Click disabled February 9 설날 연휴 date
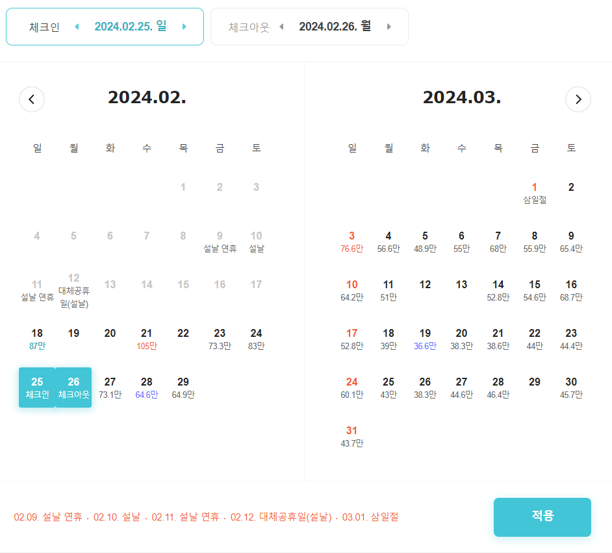 (x=220, y=241)
